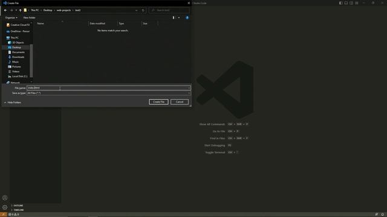The width and height of the screenshot is (387, 217).
Task: Change the view layout icon
Action: 174,17
